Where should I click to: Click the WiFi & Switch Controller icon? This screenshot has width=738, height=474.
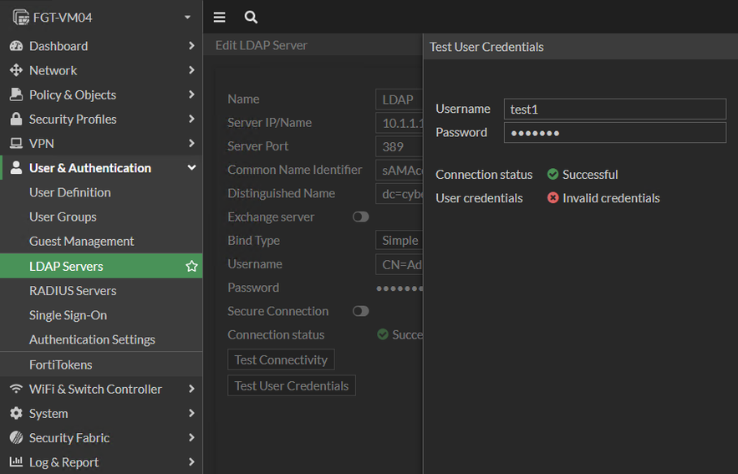[x=16, y=389]
